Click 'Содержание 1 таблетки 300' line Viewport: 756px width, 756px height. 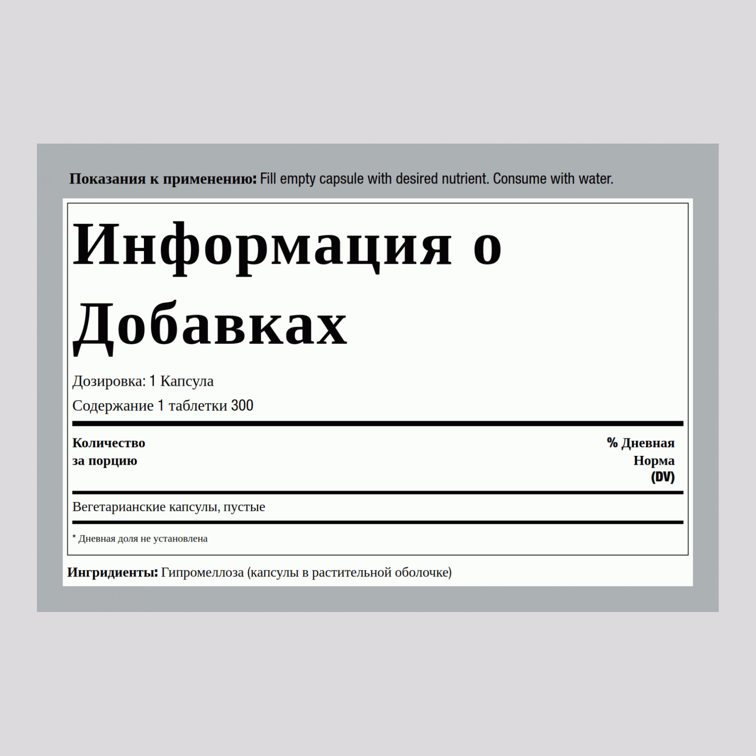(163, 405)
